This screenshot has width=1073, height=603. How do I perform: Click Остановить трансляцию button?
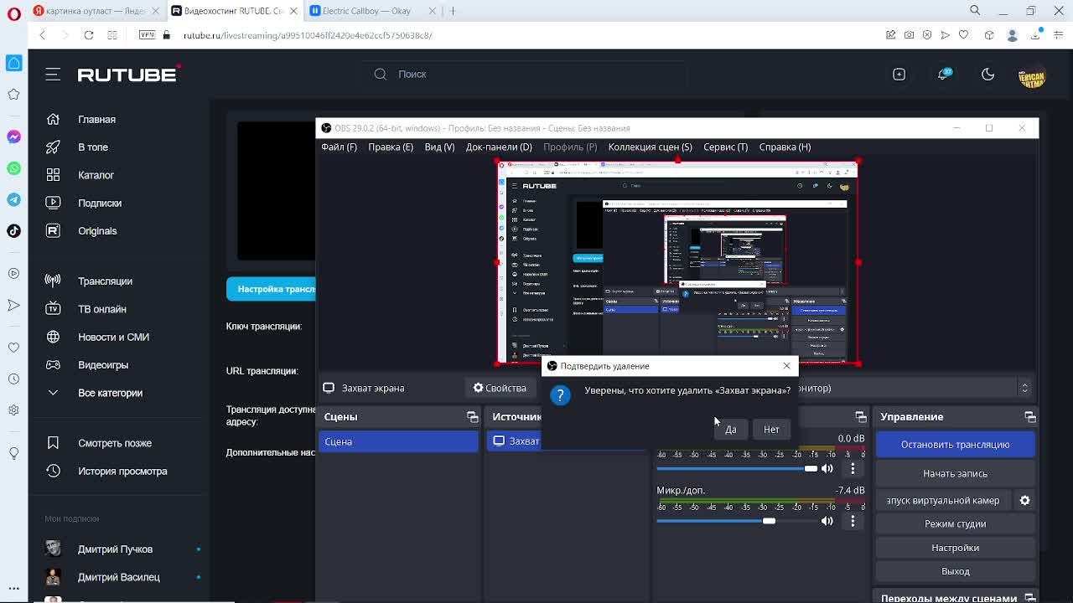tap(955, 445)
